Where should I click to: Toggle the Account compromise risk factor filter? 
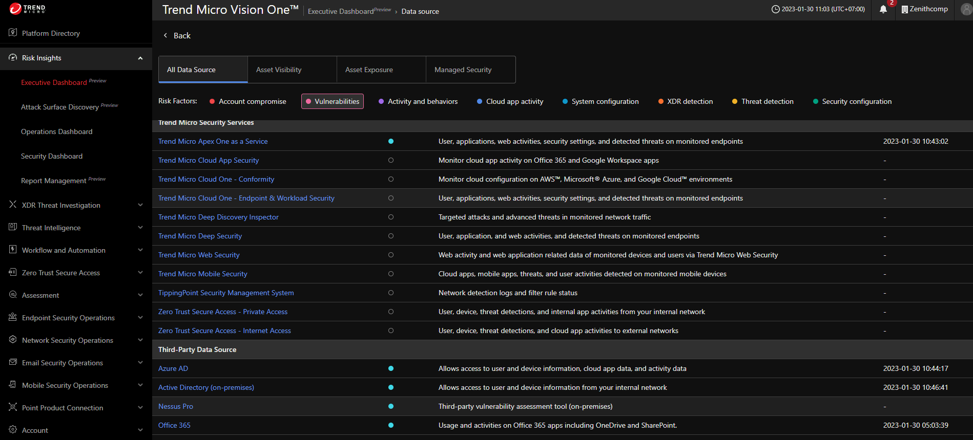(248, 101)
